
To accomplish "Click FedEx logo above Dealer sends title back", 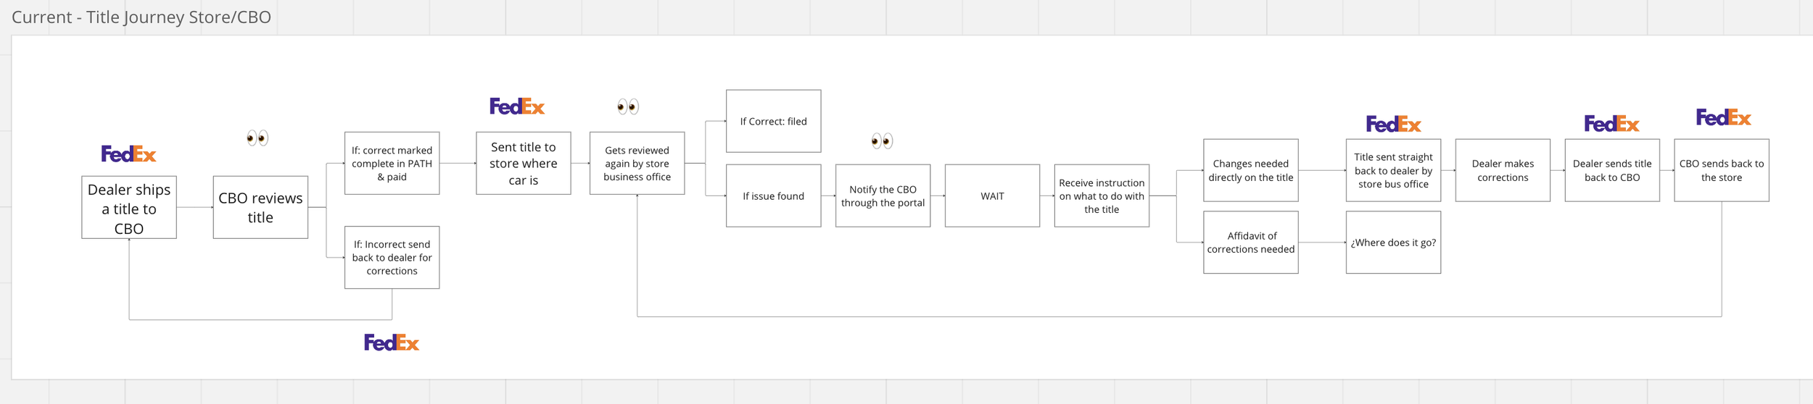I will pyautogui.click(x=1611, y=124).
